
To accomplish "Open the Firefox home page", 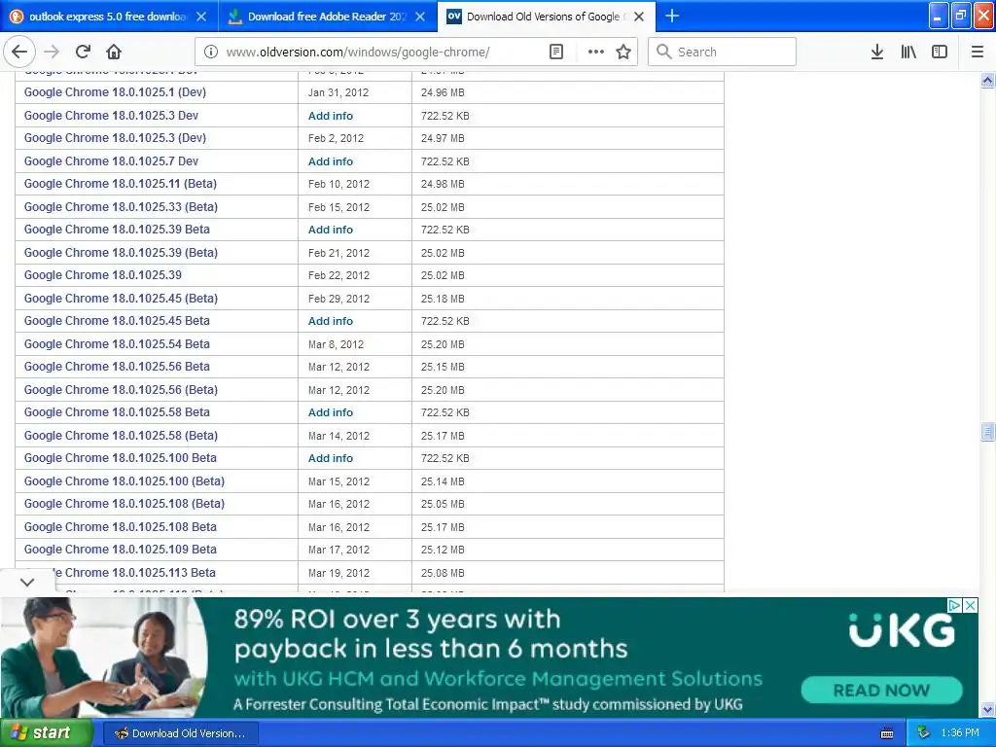I will tap(114, 53).
